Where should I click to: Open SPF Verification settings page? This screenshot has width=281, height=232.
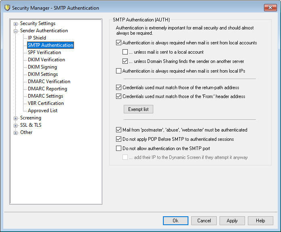(44, 52)
